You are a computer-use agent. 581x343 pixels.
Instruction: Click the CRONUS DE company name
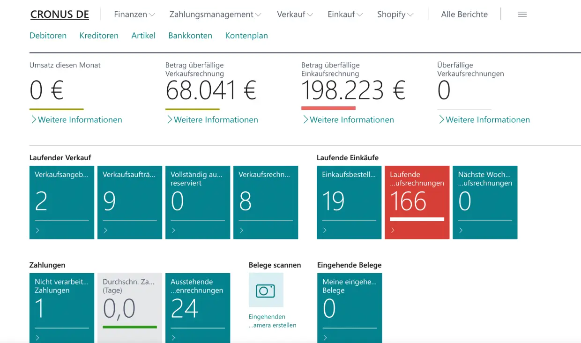pos(60,15)
